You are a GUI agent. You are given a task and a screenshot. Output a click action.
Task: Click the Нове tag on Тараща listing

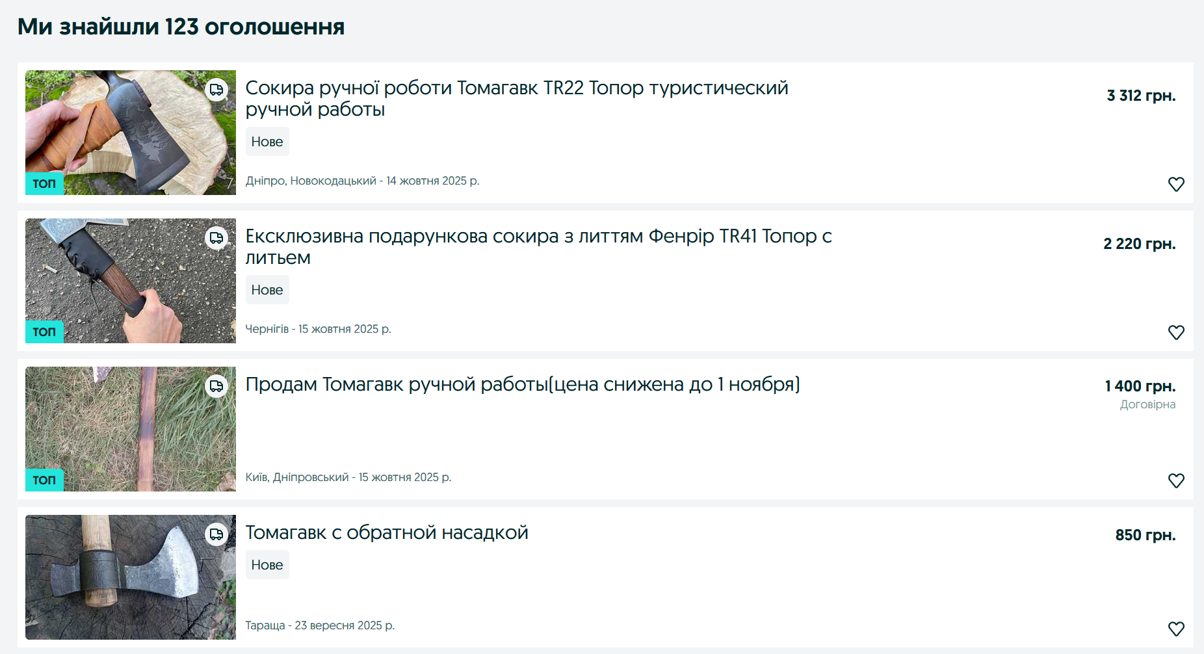(x=267, y=565)
